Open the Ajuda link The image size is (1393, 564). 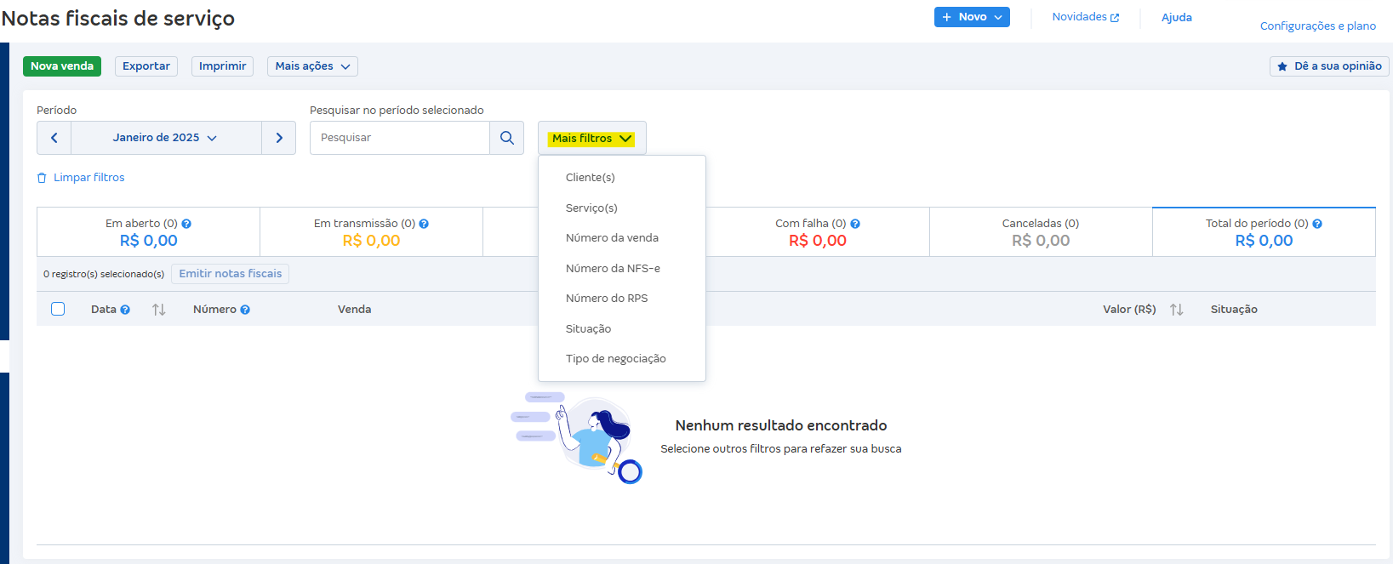coord(1177,17)
